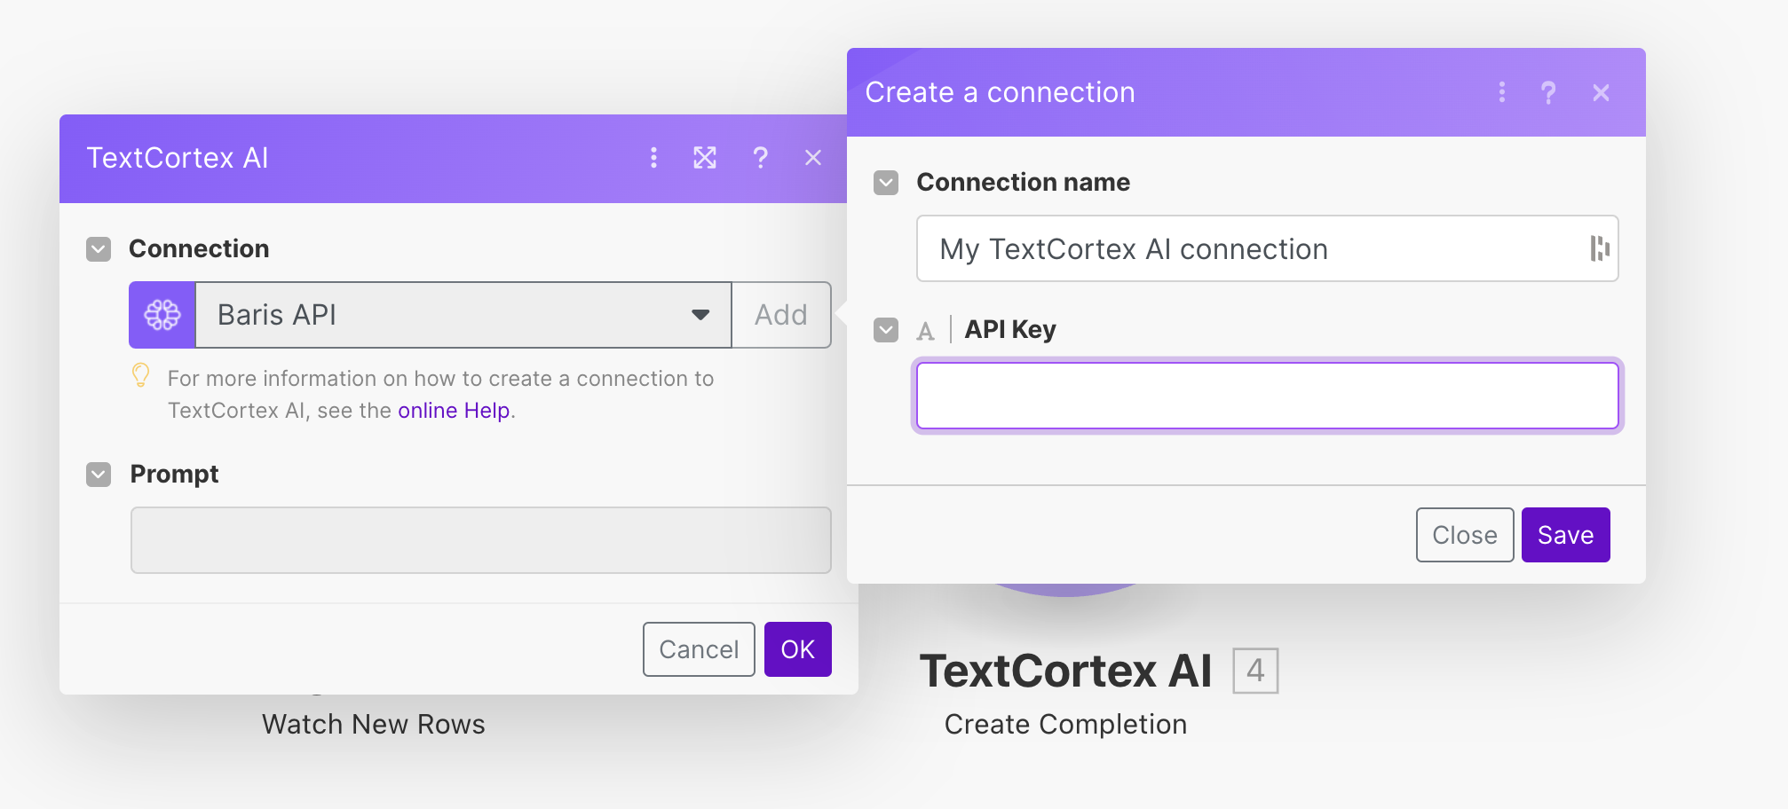The image size is (1788, 809).
Task: Focus the API Key input field
Action: [1267, 396]
